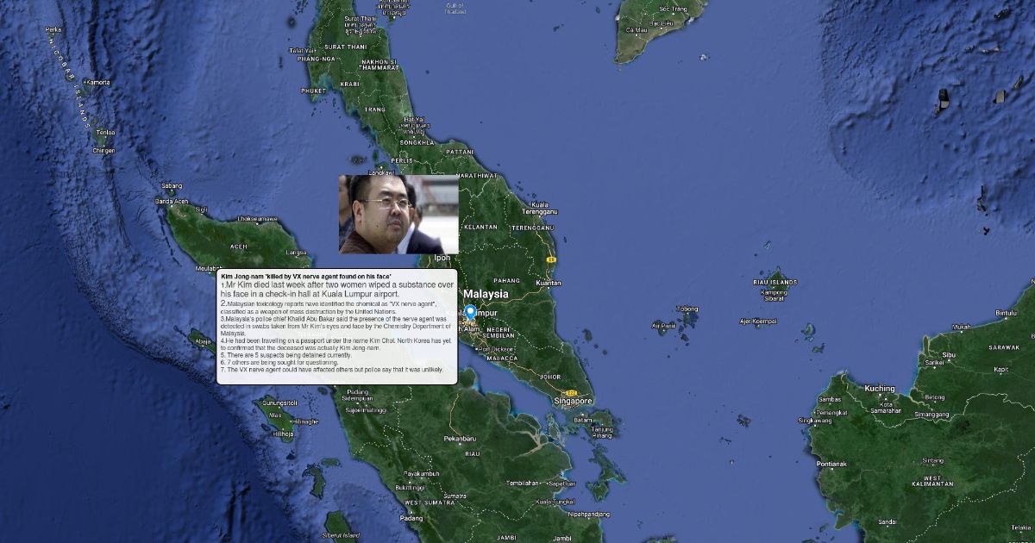
Task: Open the portrait photo thumbnail above the popup
Action: pyautogui.click(x=398, y=215)
